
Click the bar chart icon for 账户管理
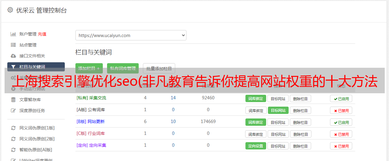tap(13, 34)
